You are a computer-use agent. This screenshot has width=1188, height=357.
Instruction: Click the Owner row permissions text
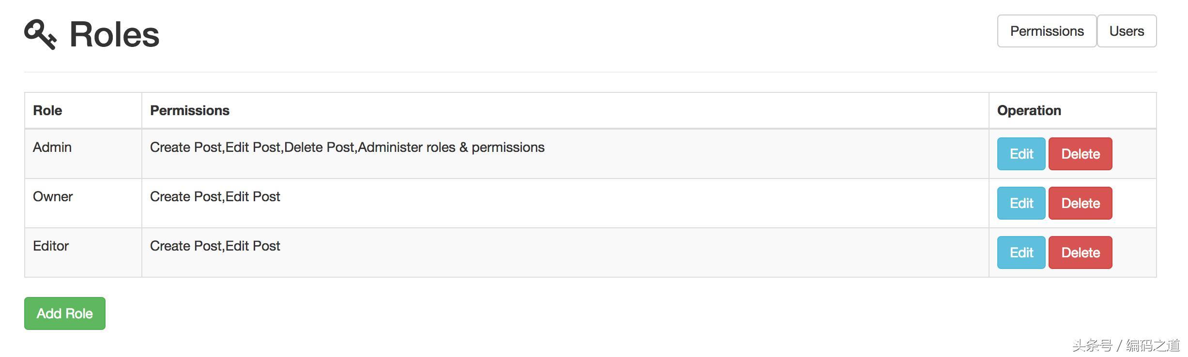pos(215,196)
